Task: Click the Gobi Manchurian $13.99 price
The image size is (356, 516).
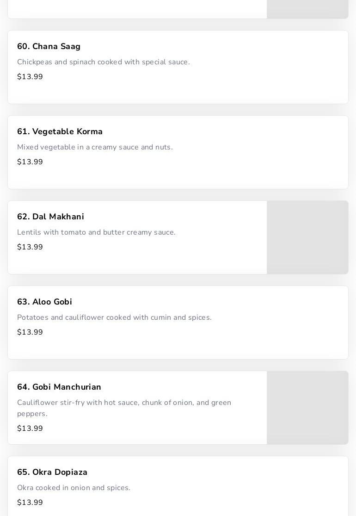Action: click(x=30, y=429)
